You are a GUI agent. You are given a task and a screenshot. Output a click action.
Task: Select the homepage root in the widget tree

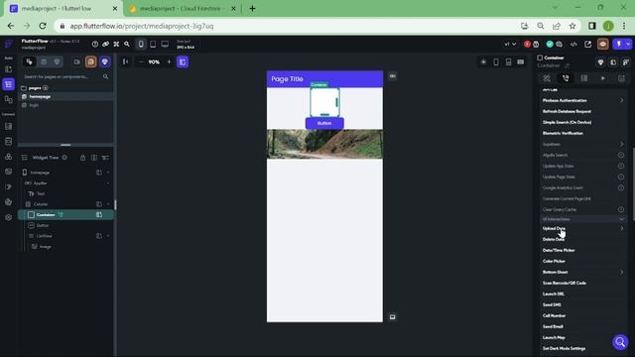(x=40, y=173)
